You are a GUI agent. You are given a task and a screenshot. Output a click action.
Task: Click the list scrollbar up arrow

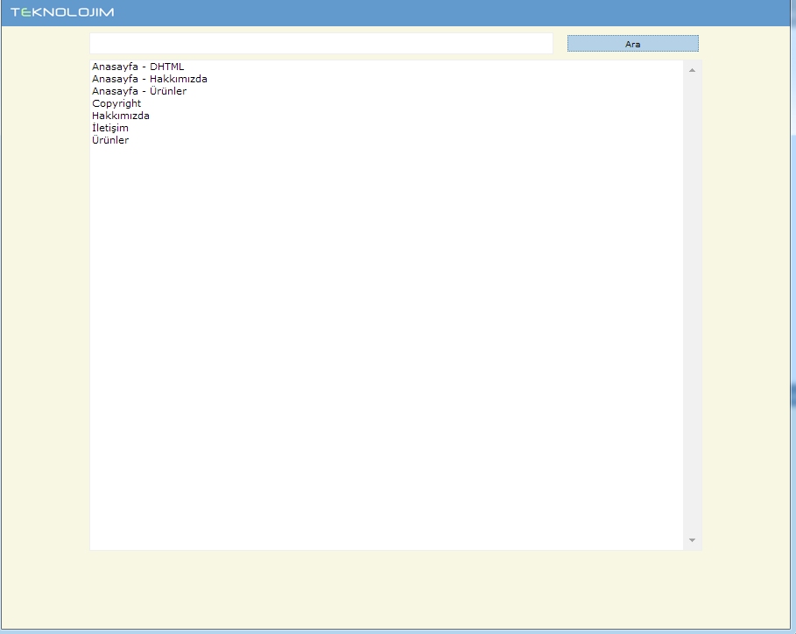[x=692, y=70]
